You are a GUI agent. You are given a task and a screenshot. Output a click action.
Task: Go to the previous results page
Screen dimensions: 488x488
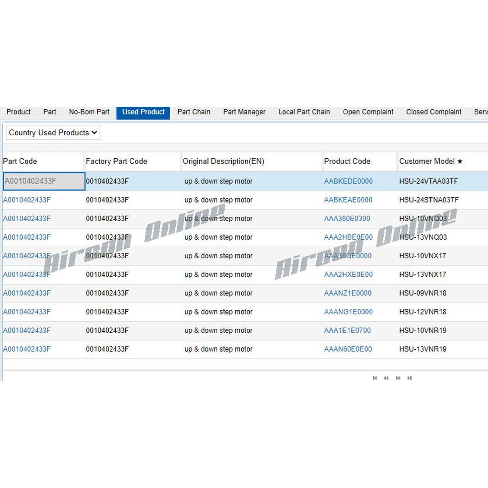[386, 378]
